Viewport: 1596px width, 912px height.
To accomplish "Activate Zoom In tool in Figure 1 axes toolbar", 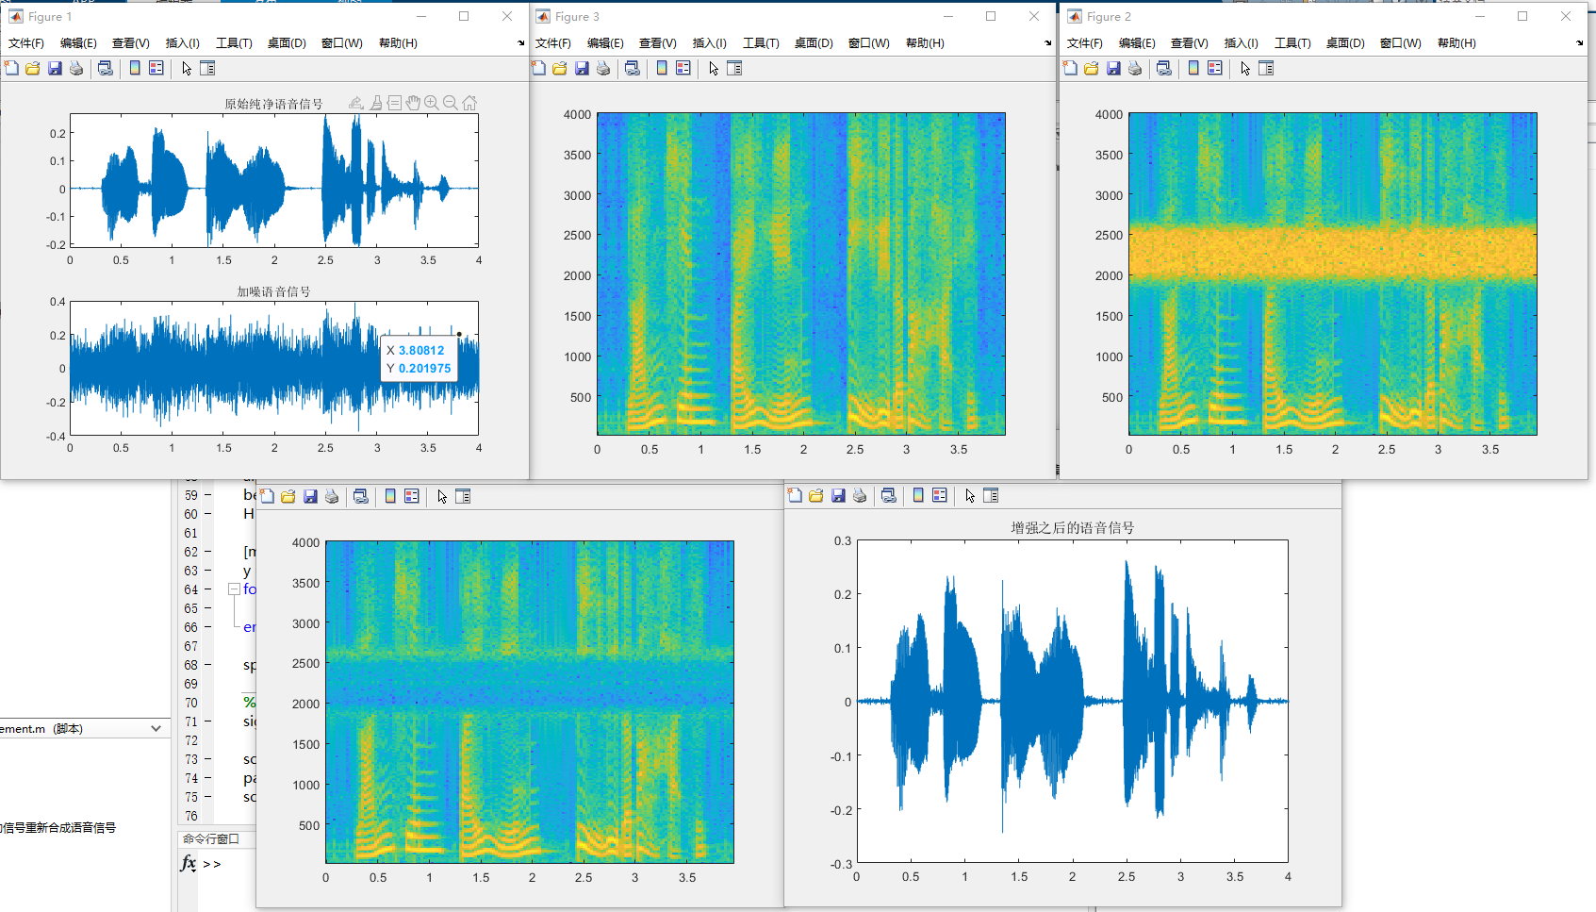I will pos(432,103).
